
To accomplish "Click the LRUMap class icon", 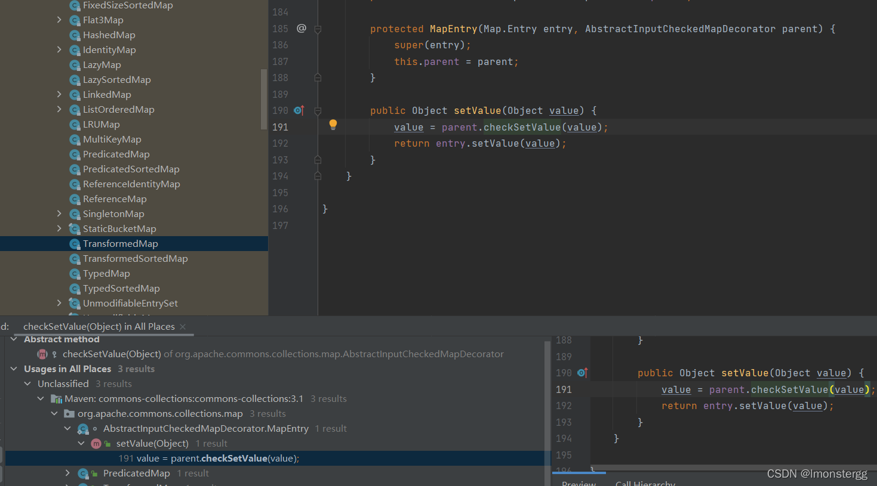I will (x=75, y=125).
